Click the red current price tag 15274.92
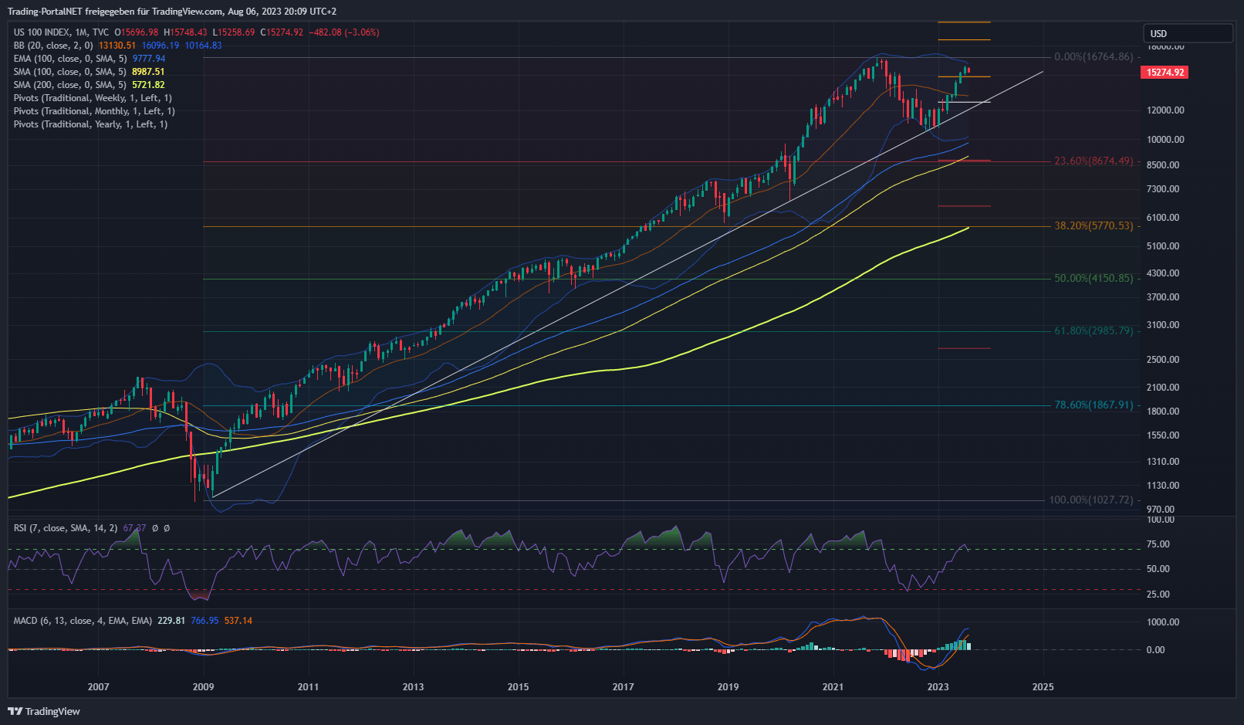Viewport: 1244px width, 725px height. (1164, 73)
